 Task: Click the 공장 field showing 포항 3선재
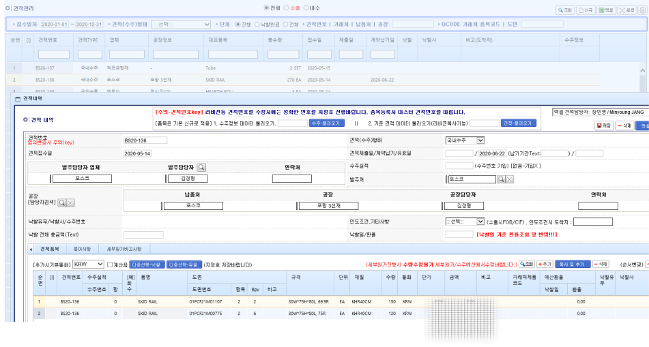[328, 206]
